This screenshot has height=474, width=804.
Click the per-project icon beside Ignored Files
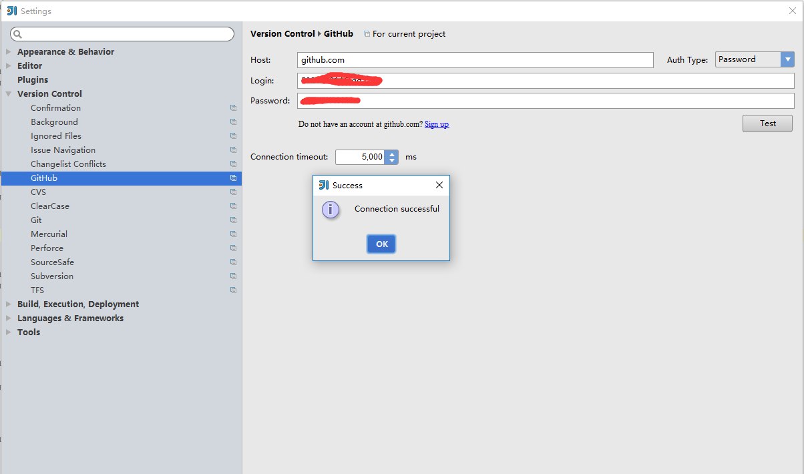point(233,136)
